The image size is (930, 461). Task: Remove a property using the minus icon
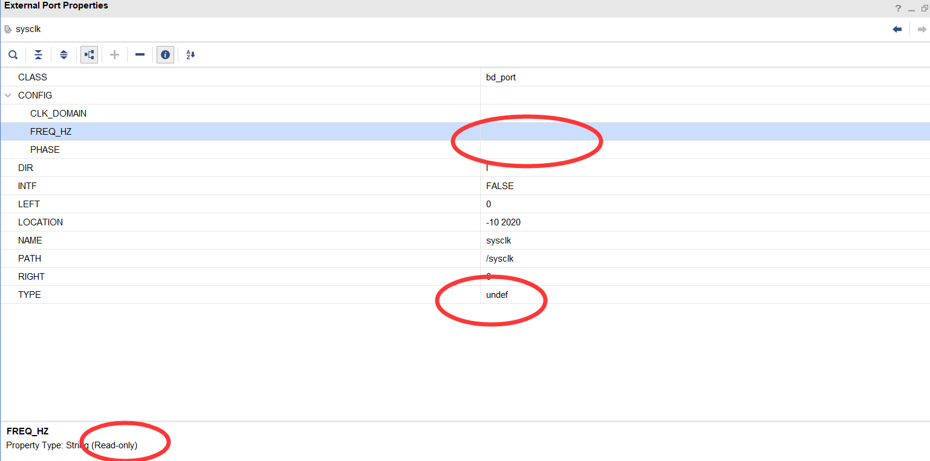(140, 54)
